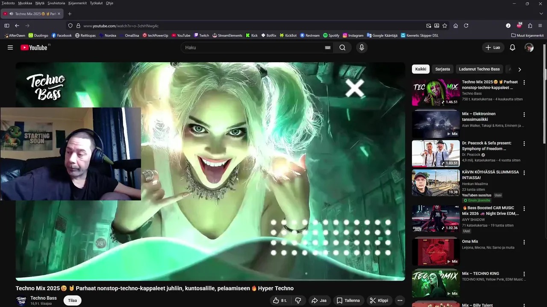Open a new browser tab

point(70,14)
